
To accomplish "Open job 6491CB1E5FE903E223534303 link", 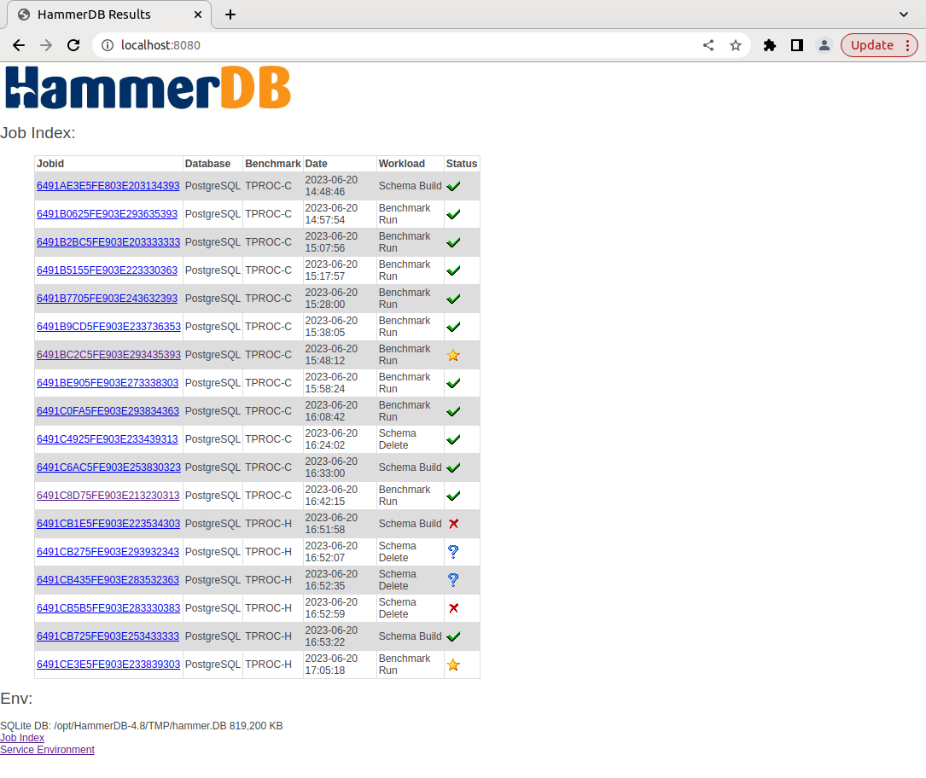I will [x=108, y=524].
